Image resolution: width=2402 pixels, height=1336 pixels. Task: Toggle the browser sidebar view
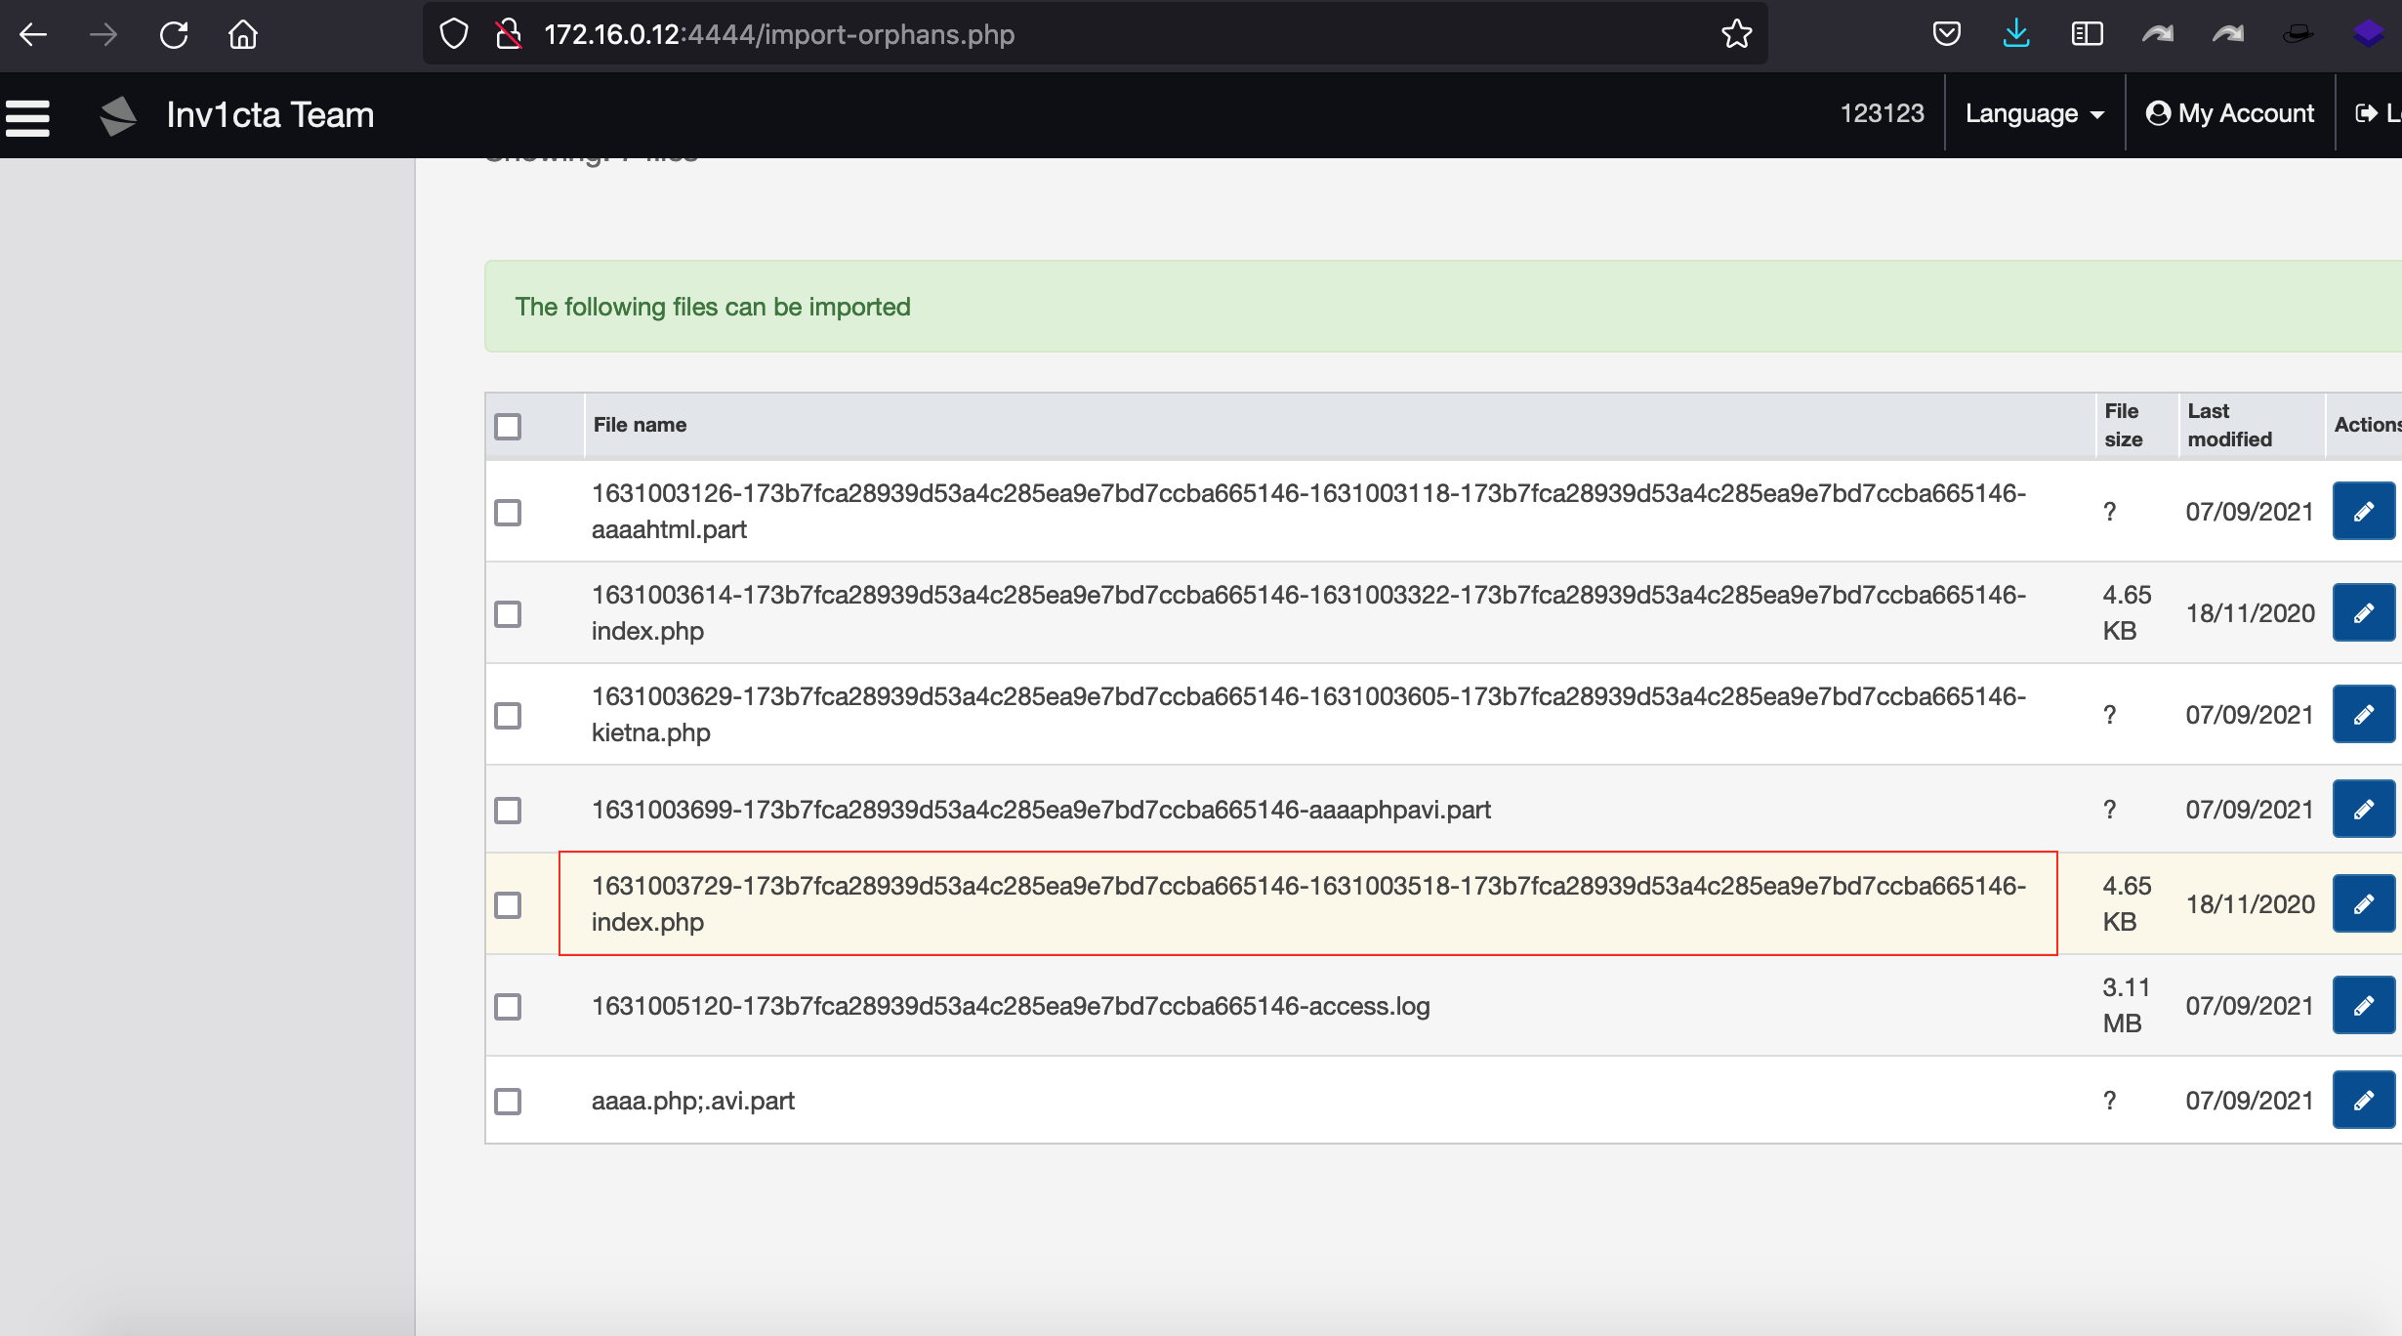point(2087,34)
